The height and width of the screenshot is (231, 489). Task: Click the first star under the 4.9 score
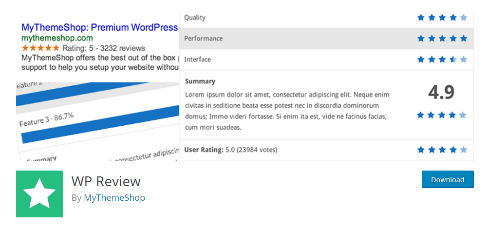pos(420,115)
